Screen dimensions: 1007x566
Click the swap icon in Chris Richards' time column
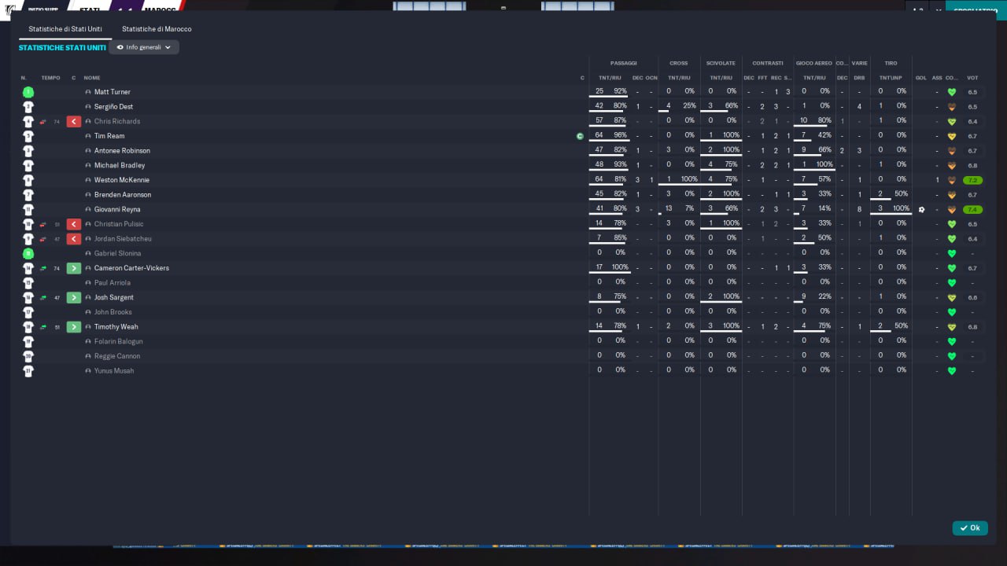click(x=43, y=122)
